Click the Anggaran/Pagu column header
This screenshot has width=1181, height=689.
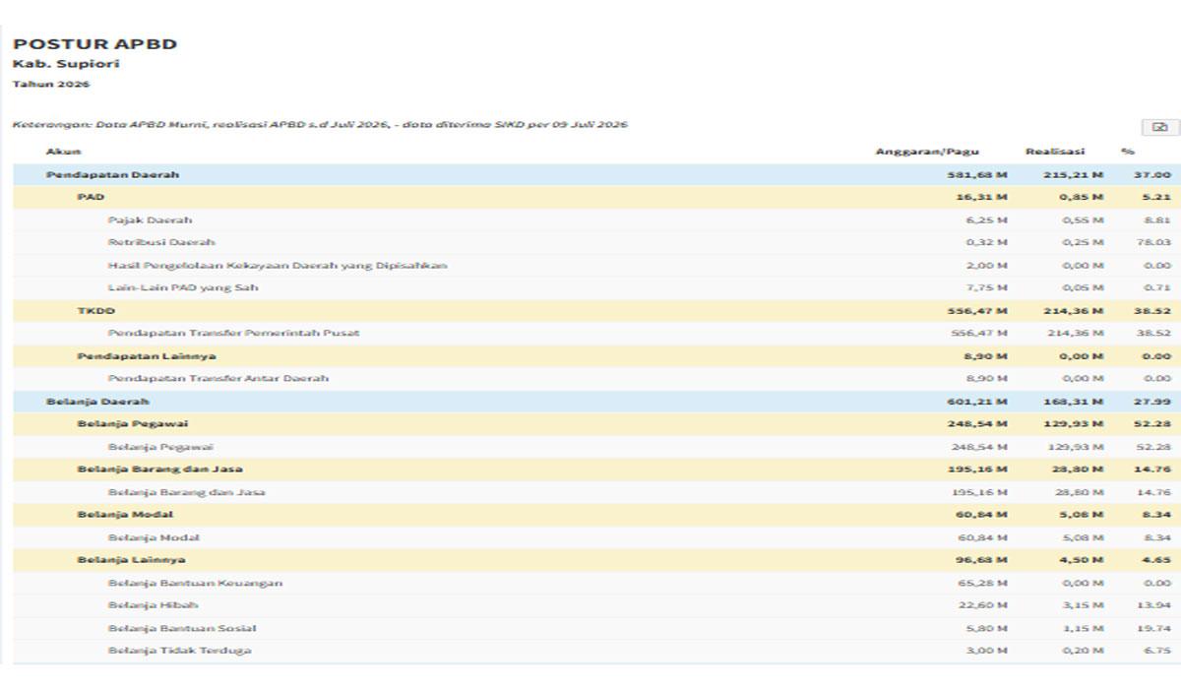pos(927,152)
